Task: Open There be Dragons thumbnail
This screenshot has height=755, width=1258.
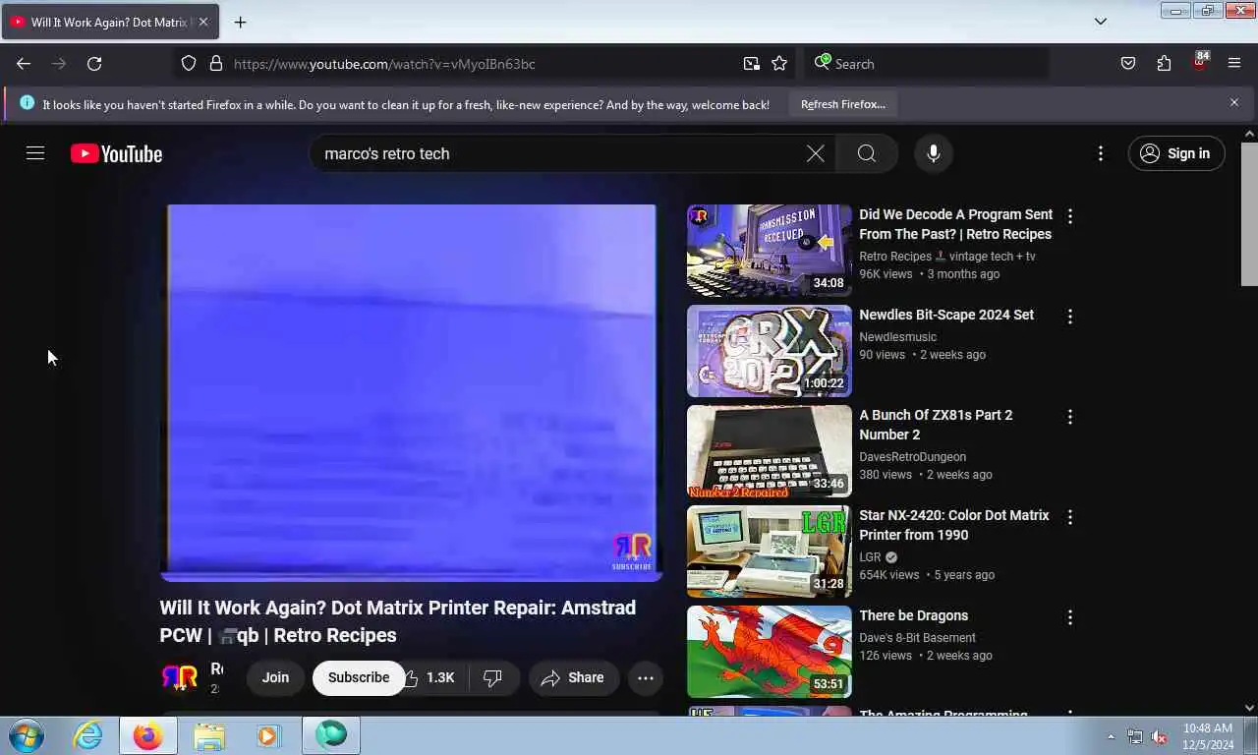Action: pos(770,652)
